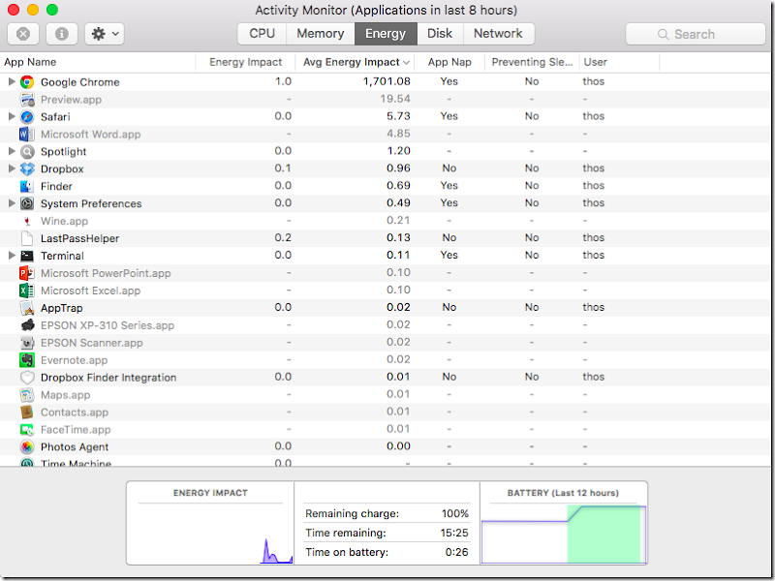Click the Safari compass icon
The height and width of the screenshot is (581, 775).
coord(27,116)
